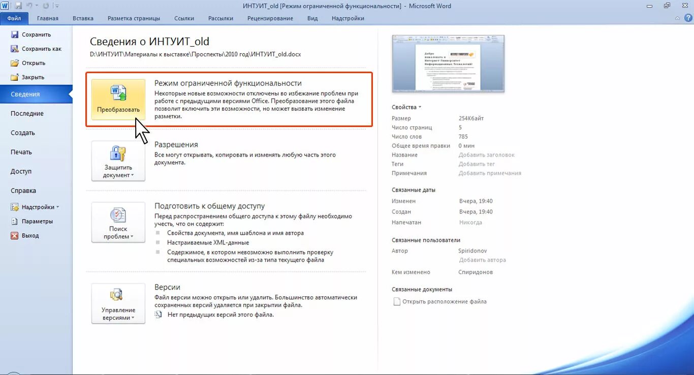Image resolution: width=694 pixels, height=375 pixels.
Task: Click the document path ending in ИНТУИТ_old.docx
Action: pos(196,54)
